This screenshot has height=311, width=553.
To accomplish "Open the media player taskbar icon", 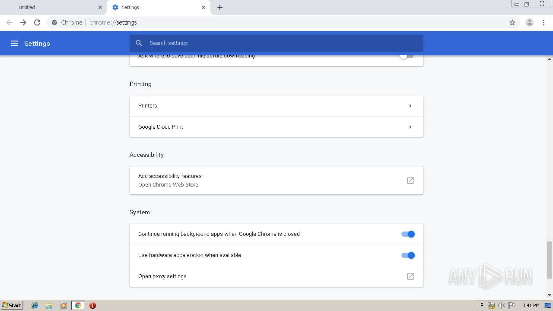I will [x=64, y=305].
